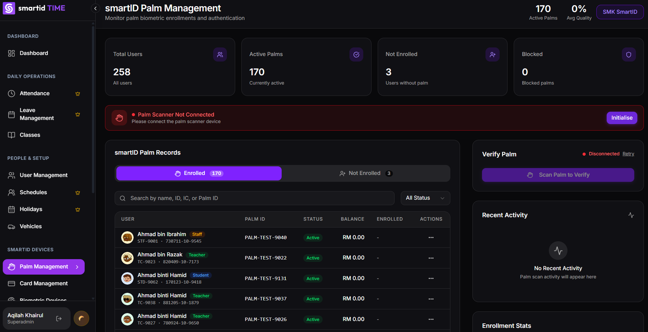Image resolution: width=648 pixels, height=332 pixels.
Task: Go to Schedules page
Action: 44,192
